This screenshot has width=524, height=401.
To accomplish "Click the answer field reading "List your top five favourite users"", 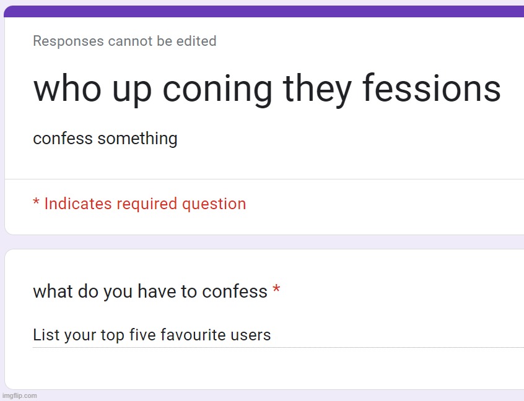I will 278,335.
